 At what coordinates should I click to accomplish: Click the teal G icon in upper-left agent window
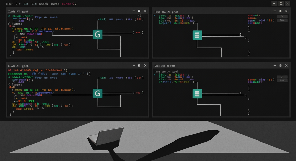tap(98, 35)
